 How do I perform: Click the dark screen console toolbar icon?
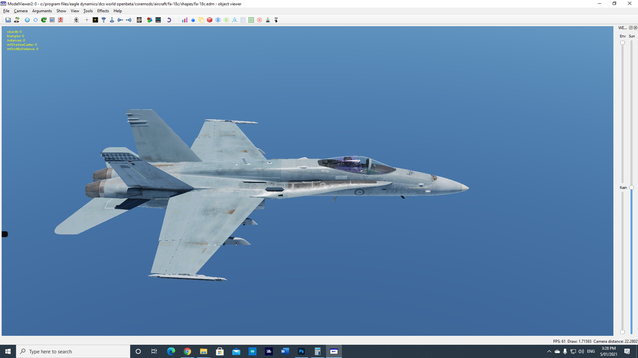pos(158,20)
